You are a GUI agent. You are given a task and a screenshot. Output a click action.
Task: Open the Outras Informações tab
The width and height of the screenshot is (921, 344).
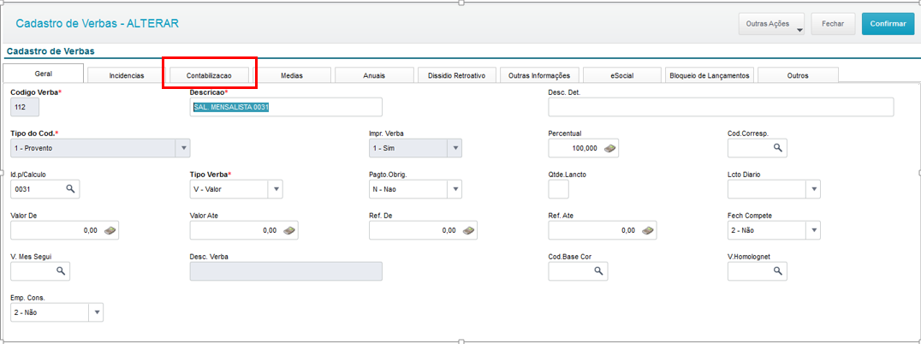coord(539,75)
